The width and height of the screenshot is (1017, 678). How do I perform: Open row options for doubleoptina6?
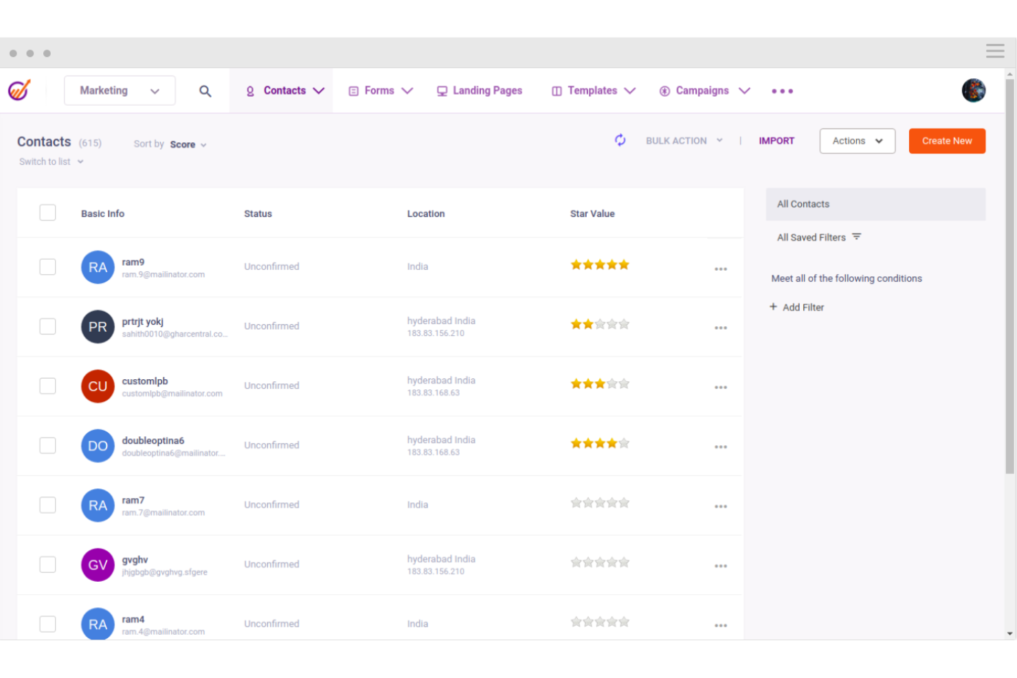tap(720, 447)
